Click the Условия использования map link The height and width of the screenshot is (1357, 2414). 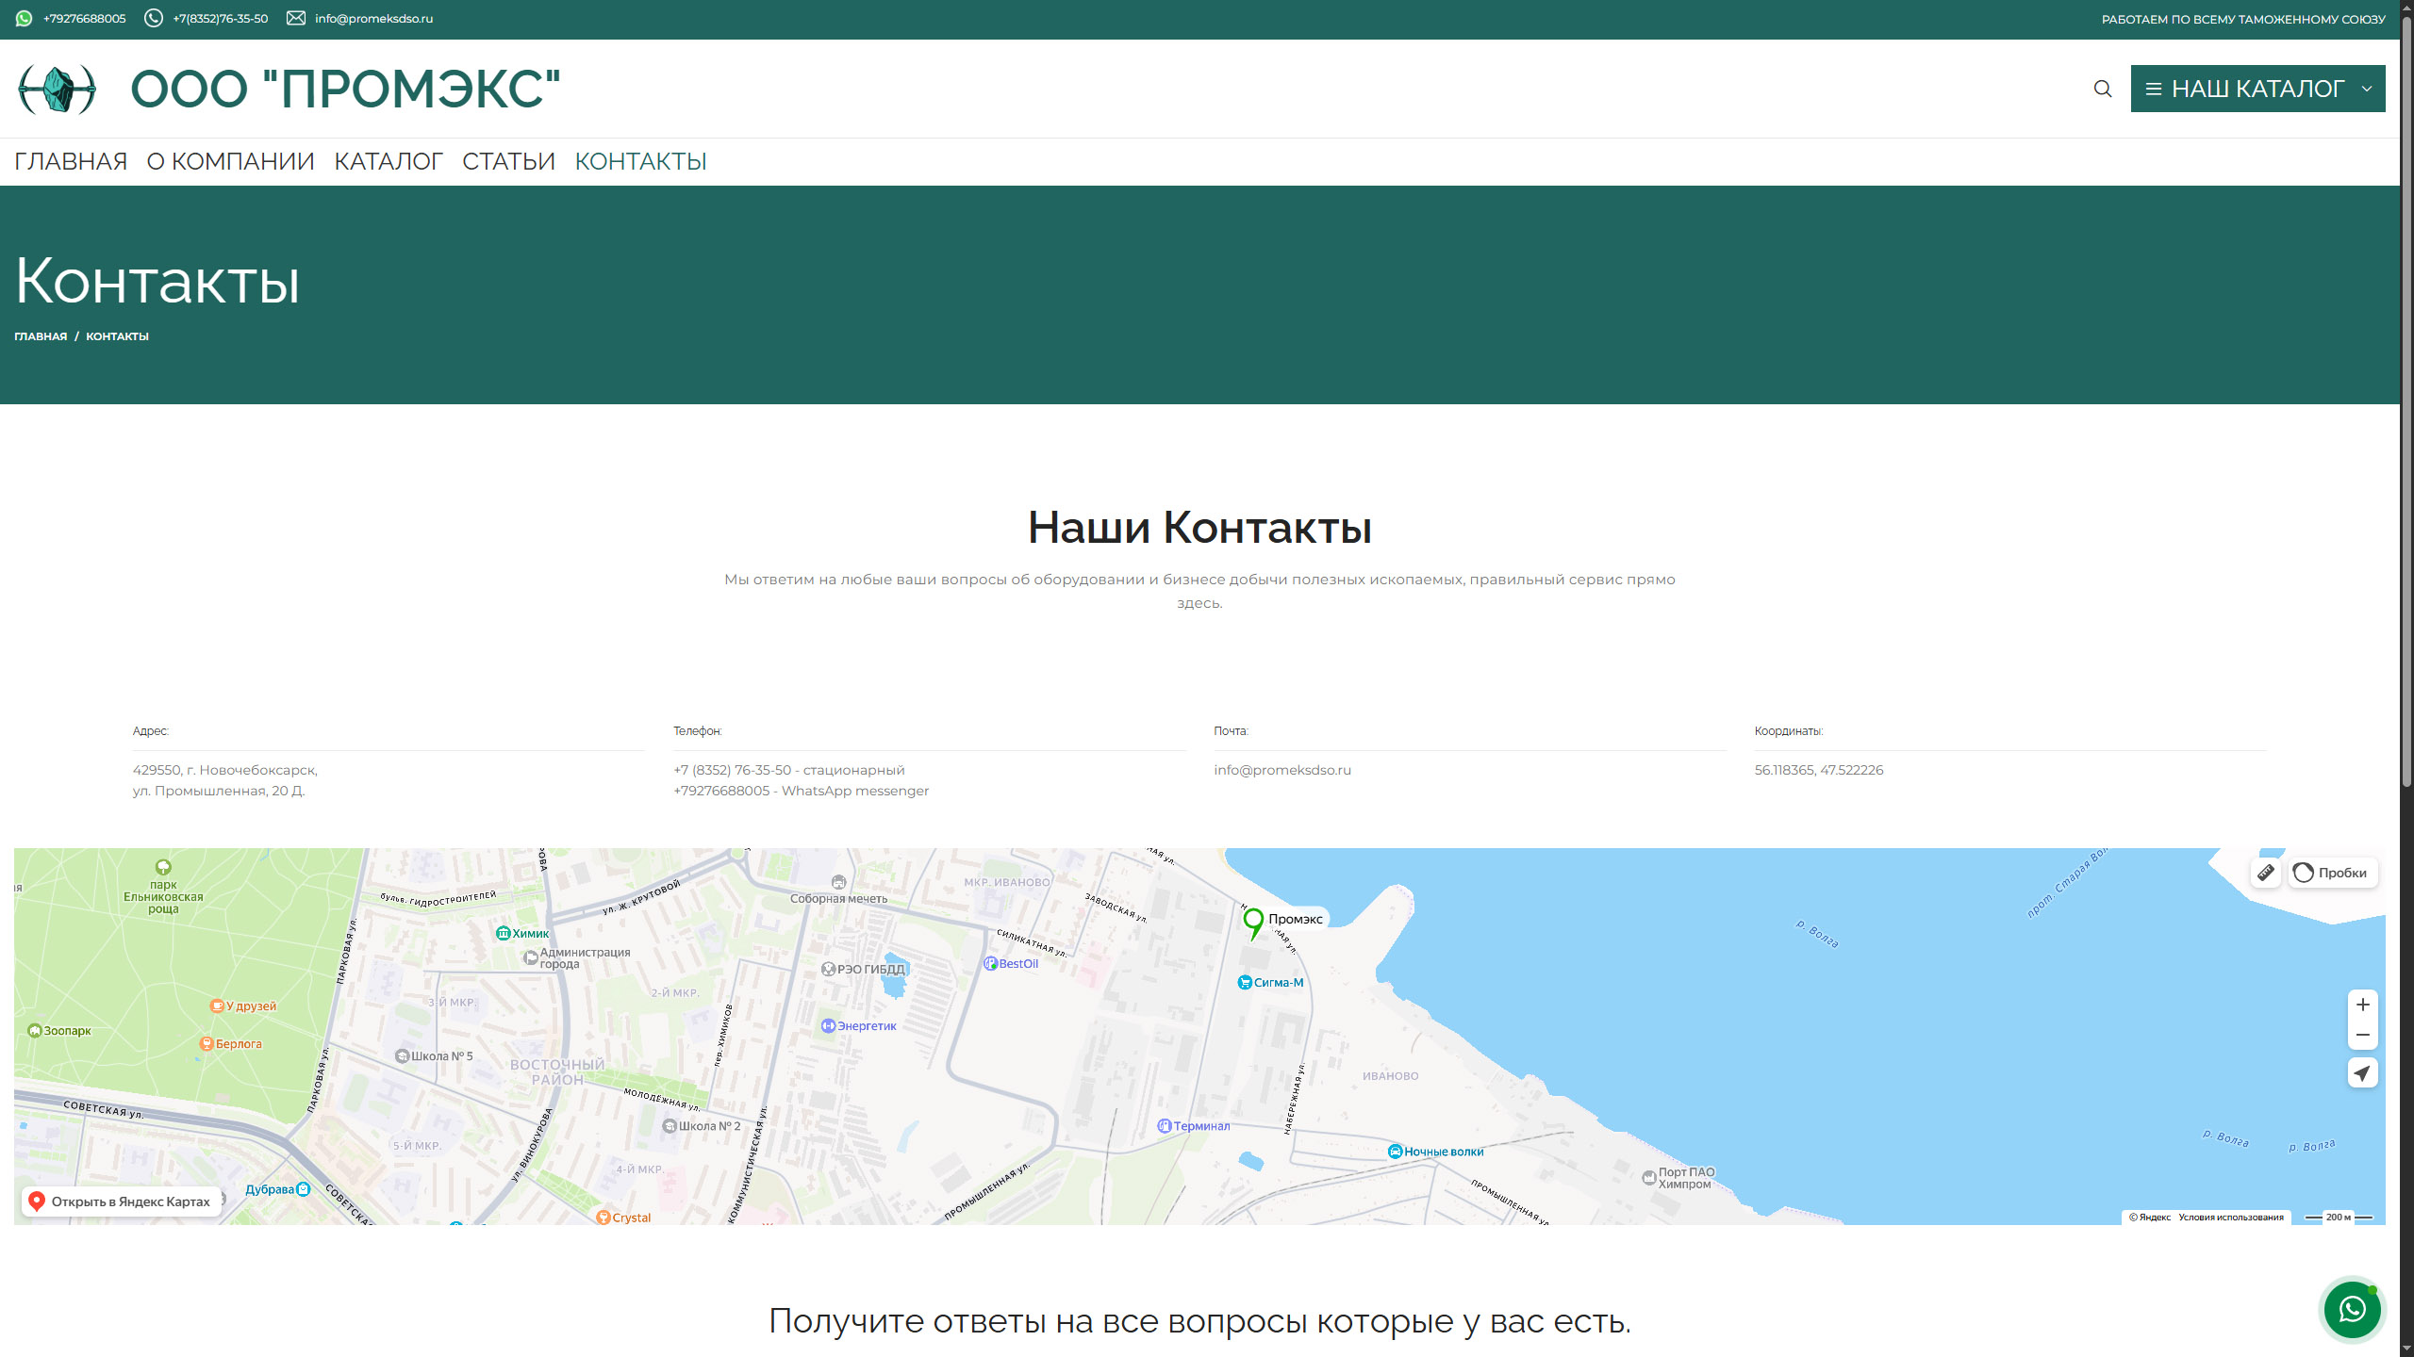point(2230,1217)
